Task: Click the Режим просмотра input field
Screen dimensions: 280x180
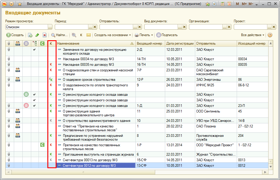Action: pos(26,27)
